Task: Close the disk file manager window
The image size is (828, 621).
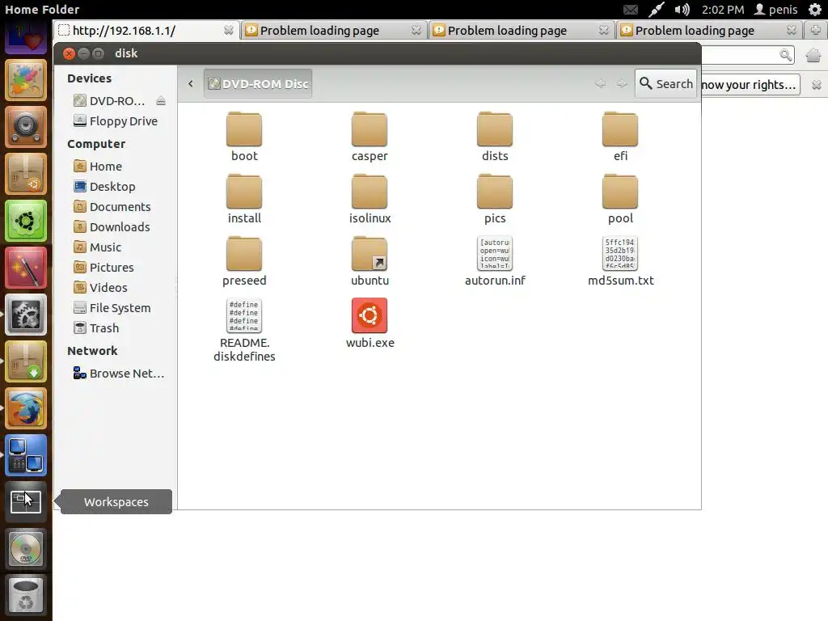Action: 69,53
